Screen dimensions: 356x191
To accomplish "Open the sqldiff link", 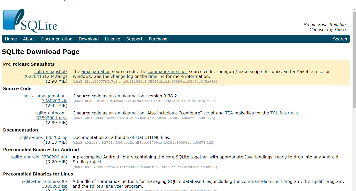I will coord(318,181).
